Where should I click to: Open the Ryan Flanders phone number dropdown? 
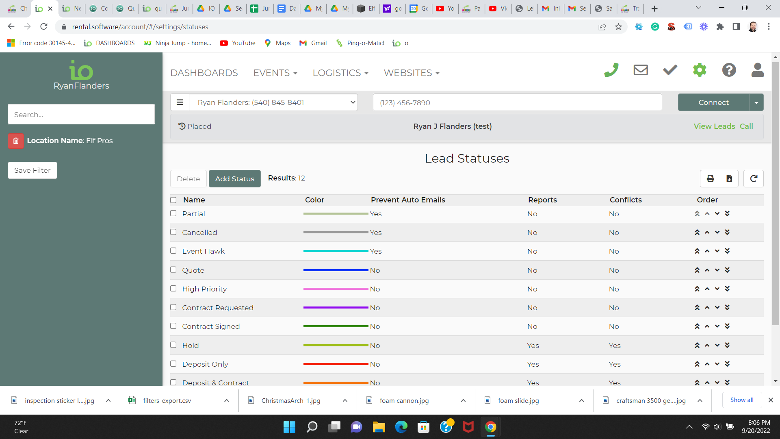[273, 102]
